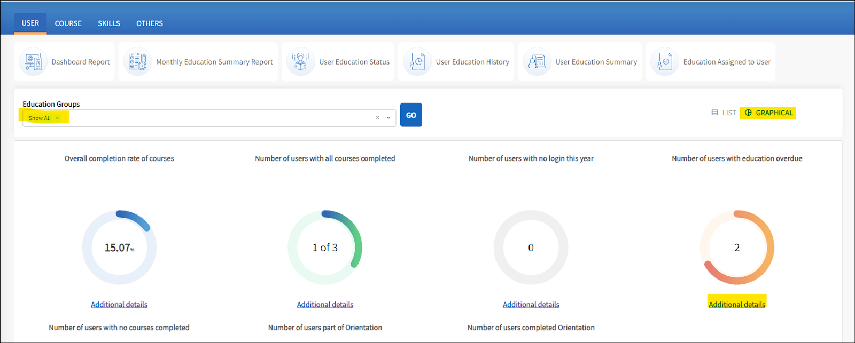This screenshot has height=343, width=855.
Task: Click the 15.07% completion rate gauge
Action: [x=119, y=248]
